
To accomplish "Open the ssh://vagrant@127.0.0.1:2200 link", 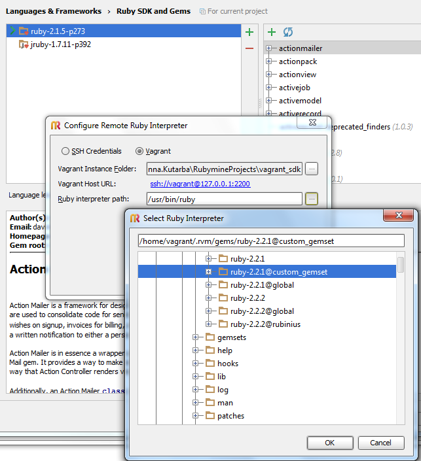I will [200, 184].
